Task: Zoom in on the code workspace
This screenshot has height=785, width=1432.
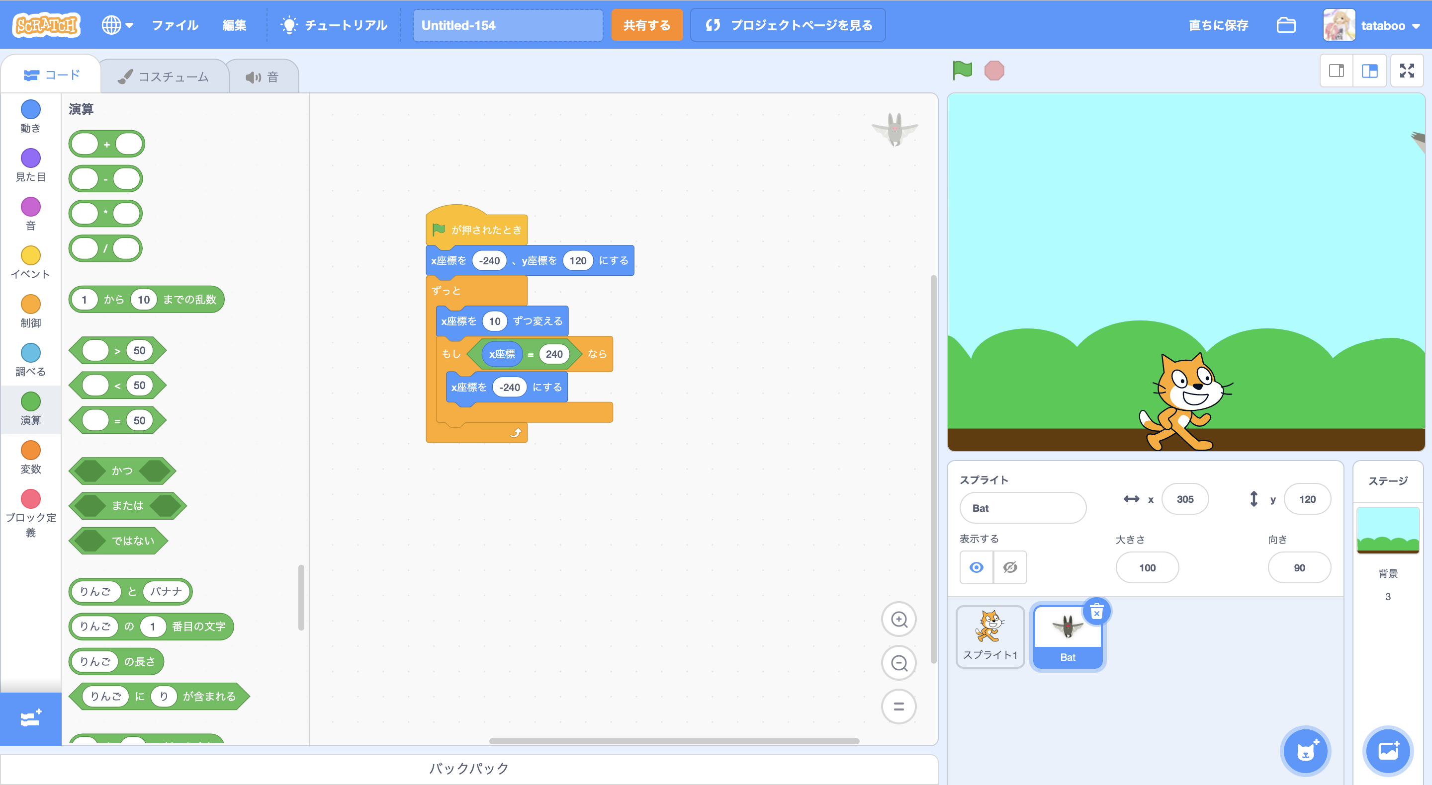Action: pyautogui.click(x=898, y=620)
